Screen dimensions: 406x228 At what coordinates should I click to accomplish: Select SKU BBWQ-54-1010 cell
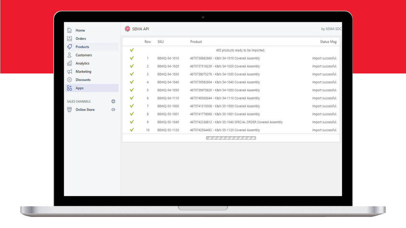[x=168, y=58]
